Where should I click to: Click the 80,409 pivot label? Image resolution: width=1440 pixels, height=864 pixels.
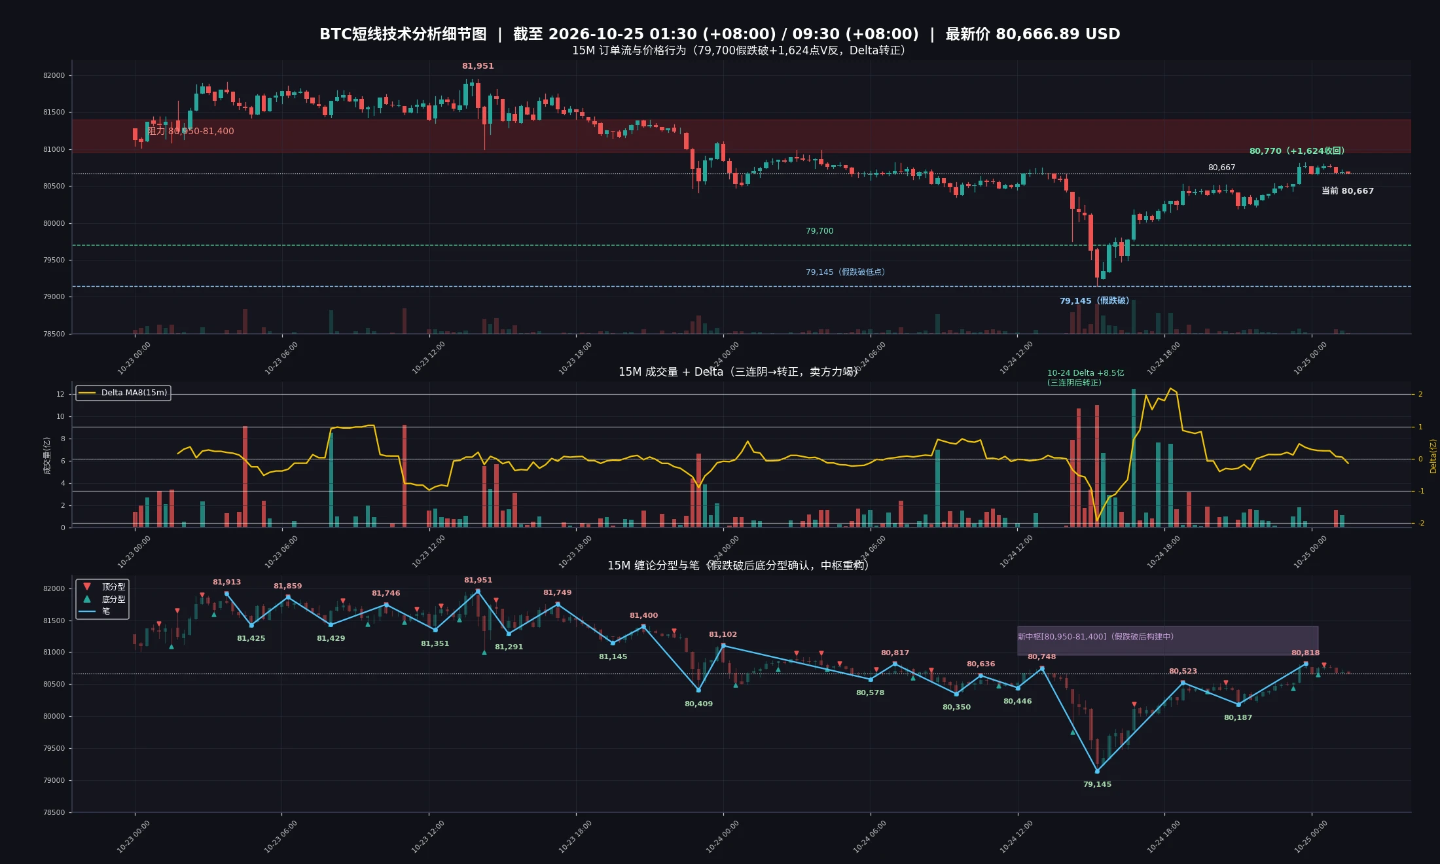pos(699,704)
